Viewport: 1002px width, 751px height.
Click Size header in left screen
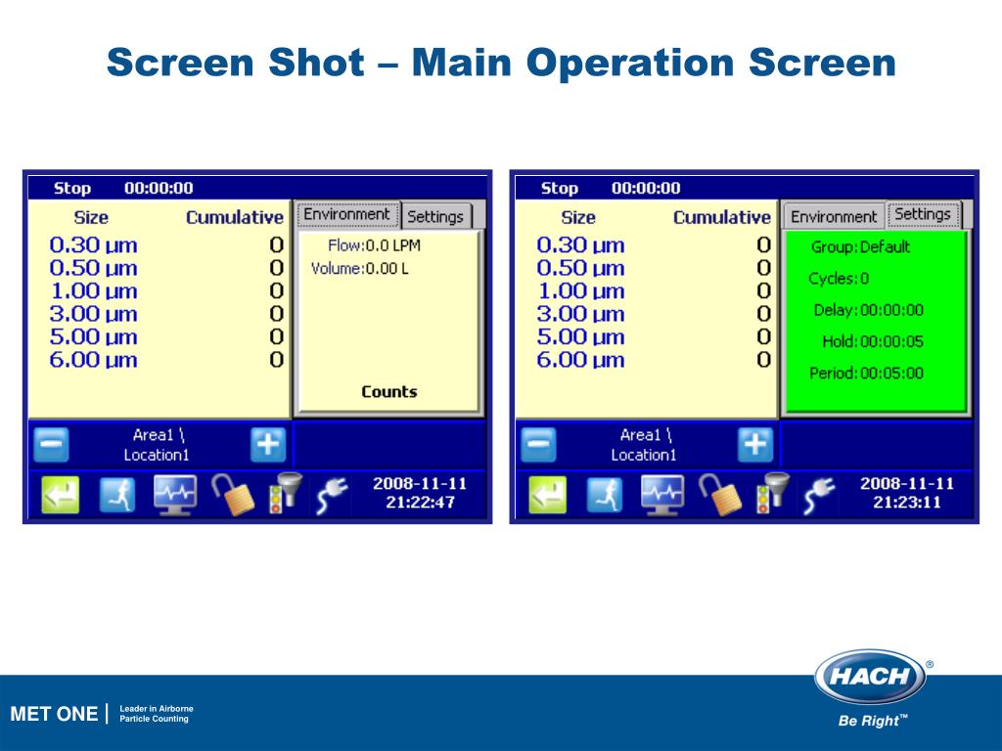click(x=91, y=218)
